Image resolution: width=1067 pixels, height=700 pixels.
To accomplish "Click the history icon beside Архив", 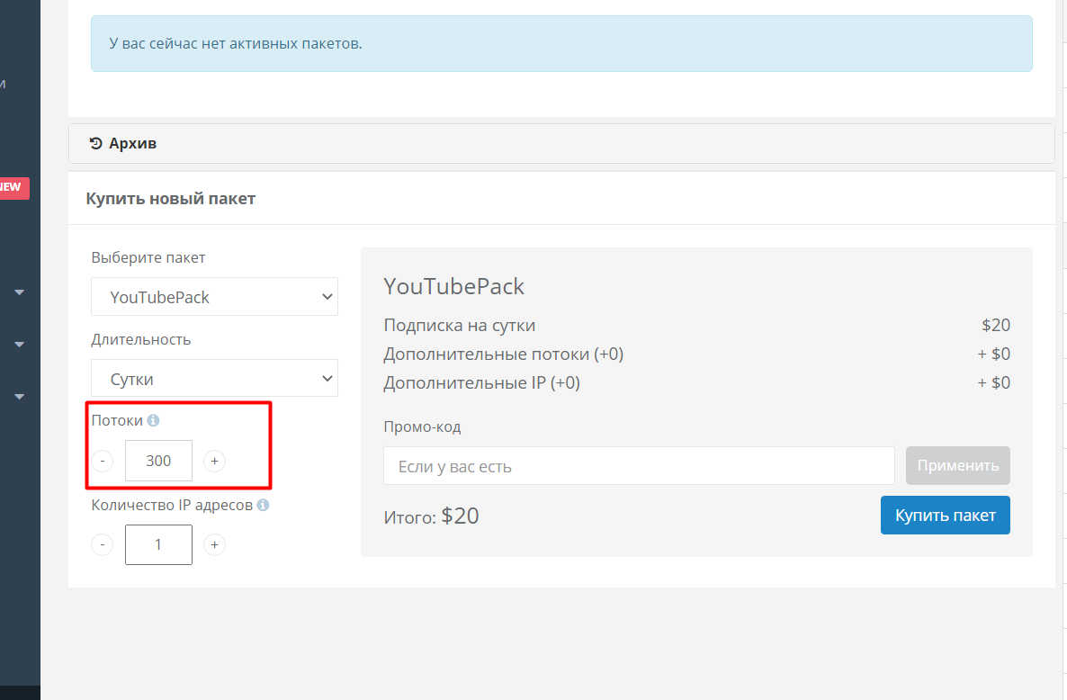I will pos(96,143).
